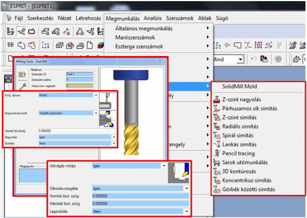Click the colored cube toolbar icon

pyautogui.click(x=101, y=46)
